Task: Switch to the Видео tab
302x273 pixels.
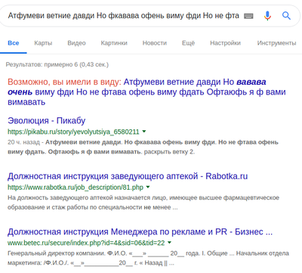Action: coord(76,43)
